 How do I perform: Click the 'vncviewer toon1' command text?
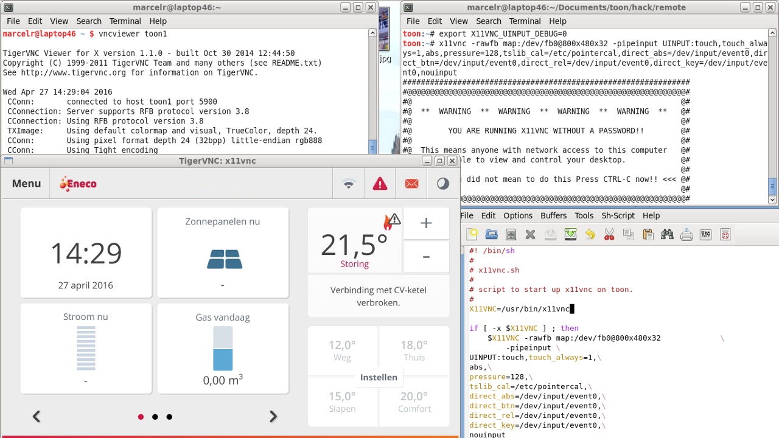coord(133,33)
